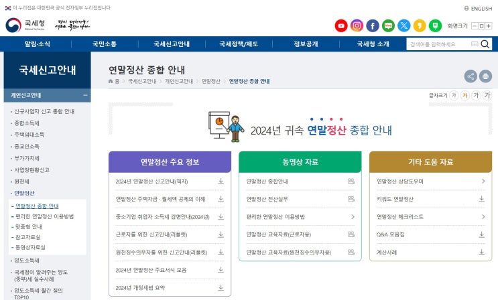498x300 pixels.
Task: Reset screen size with square button
Action: (x=481, y=26)
